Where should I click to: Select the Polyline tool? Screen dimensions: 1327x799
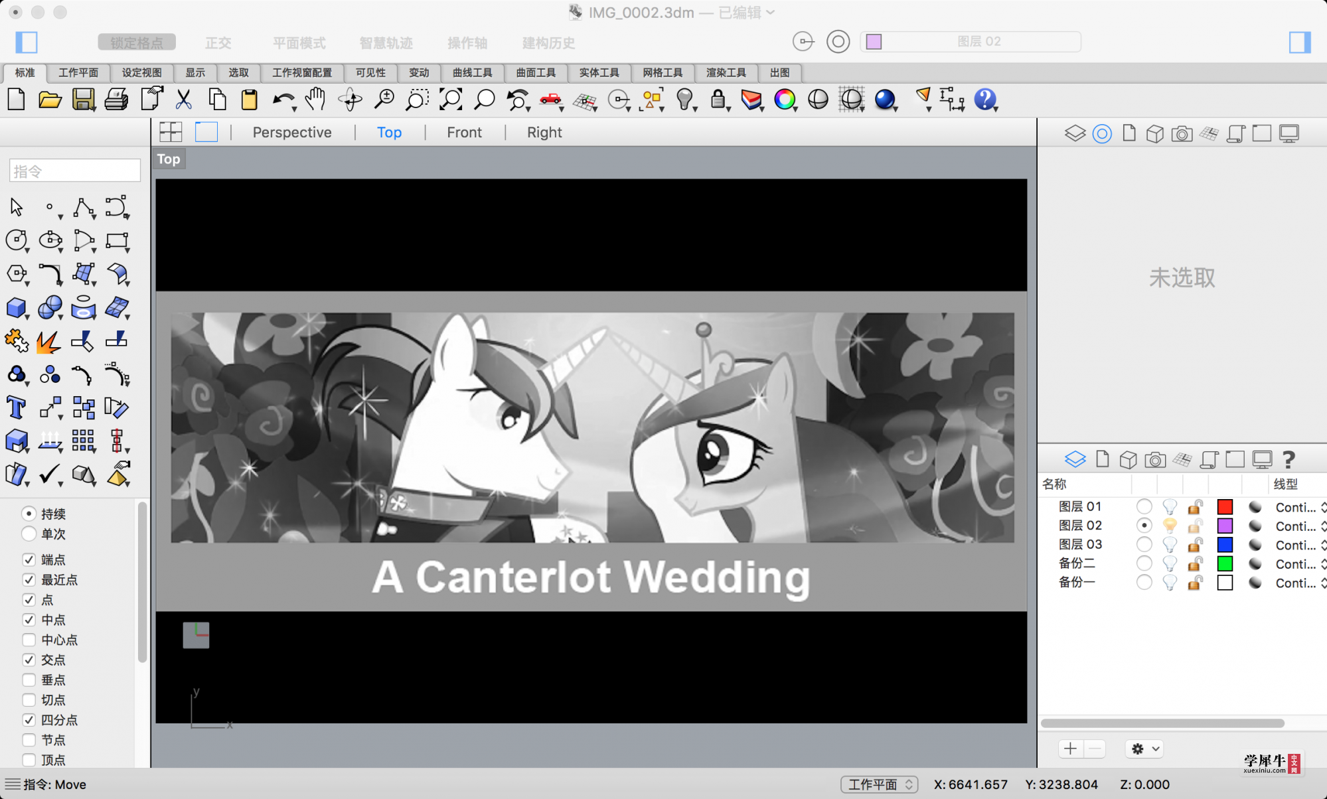coord(84,208)
